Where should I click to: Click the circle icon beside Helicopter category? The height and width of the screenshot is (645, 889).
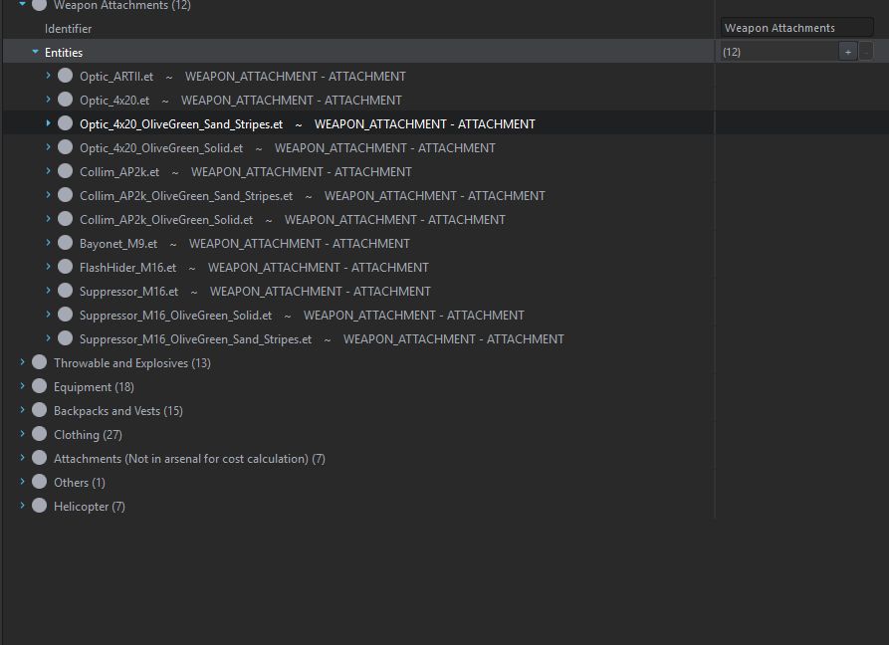click(x=40, y=506)
